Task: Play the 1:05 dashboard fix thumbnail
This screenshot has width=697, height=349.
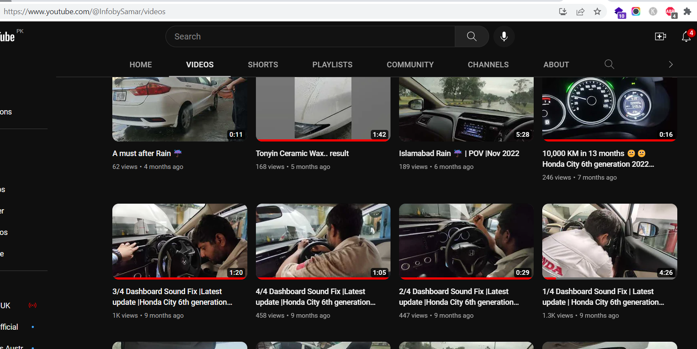Action: 323,241
